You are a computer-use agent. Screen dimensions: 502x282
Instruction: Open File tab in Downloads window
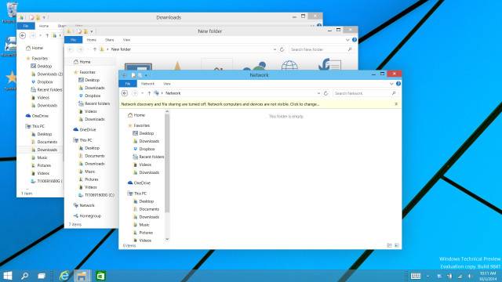point(26,26)
